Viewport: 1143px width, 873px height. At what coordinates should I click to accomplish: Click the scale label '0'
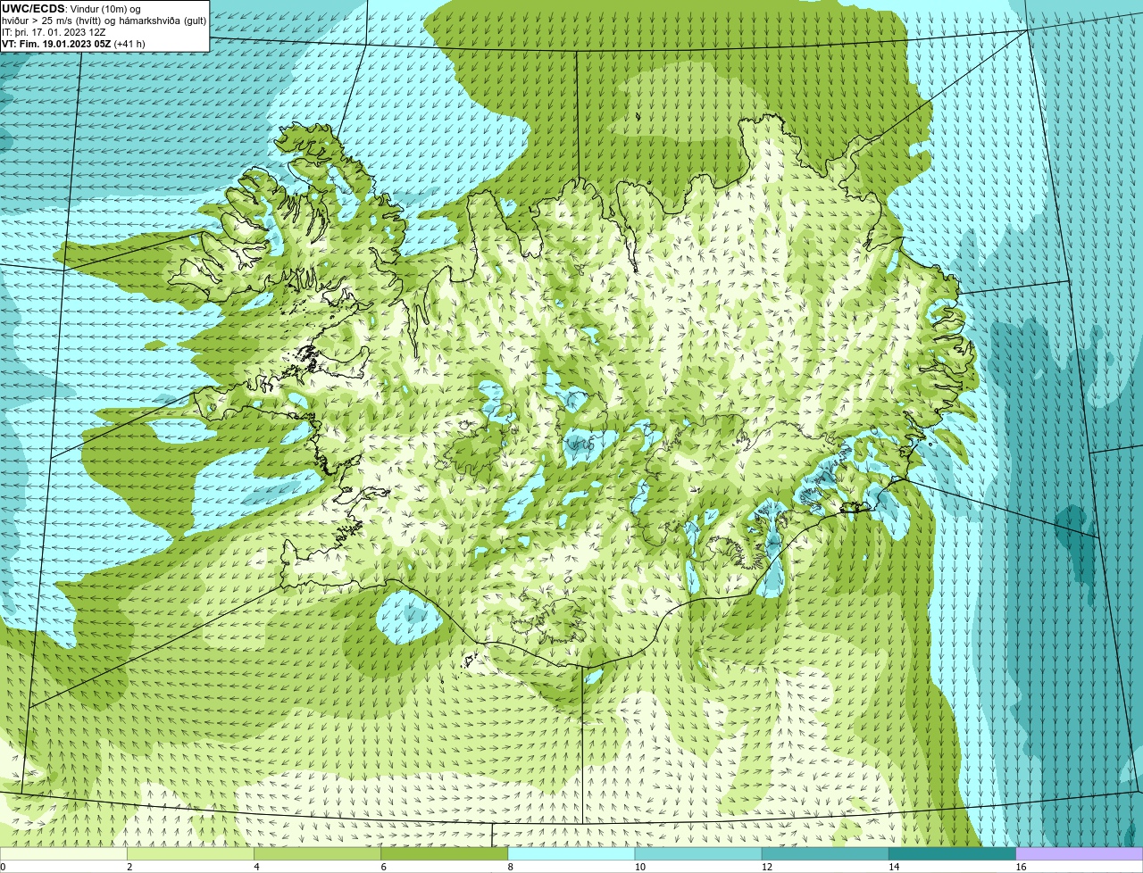[3, 867]
